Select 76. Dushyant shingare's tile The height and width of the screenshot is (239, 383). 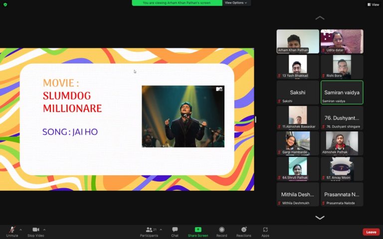(342, 118)
